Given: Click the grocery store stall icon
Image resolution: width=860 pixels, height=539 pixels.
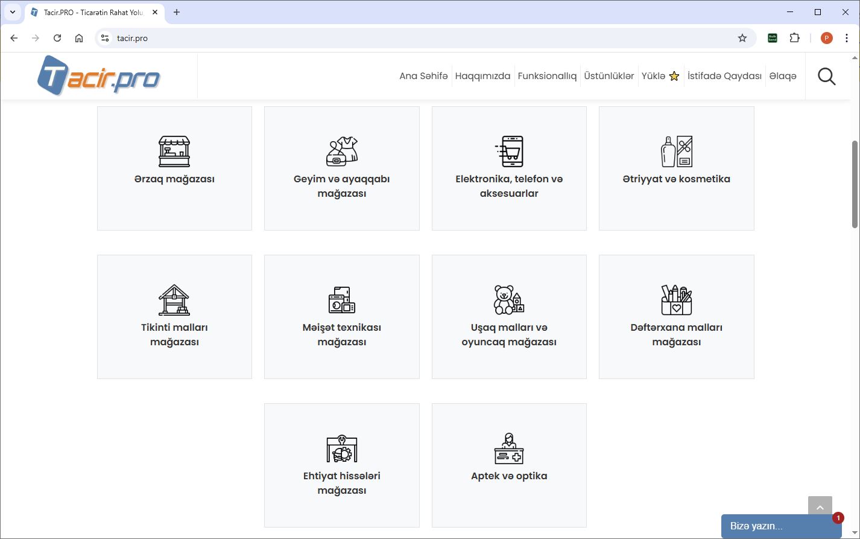Looking at the screenshot, I should [174, 151].
